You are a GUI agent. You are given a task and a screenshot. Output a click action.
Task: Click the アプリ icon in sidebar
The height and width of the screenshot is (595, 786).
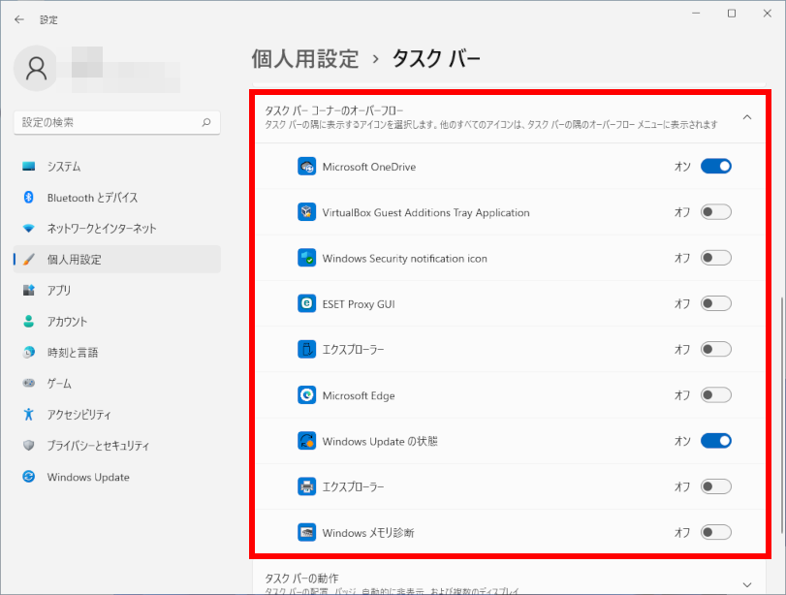pyautogui.click(x=28, y=290)
